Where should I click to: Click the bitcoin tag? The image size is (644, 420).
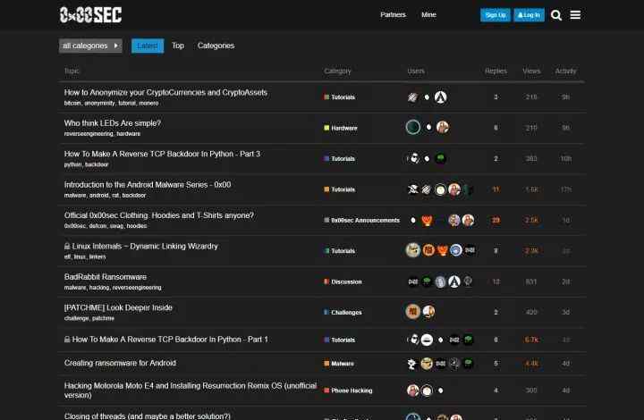pos(72,104)
